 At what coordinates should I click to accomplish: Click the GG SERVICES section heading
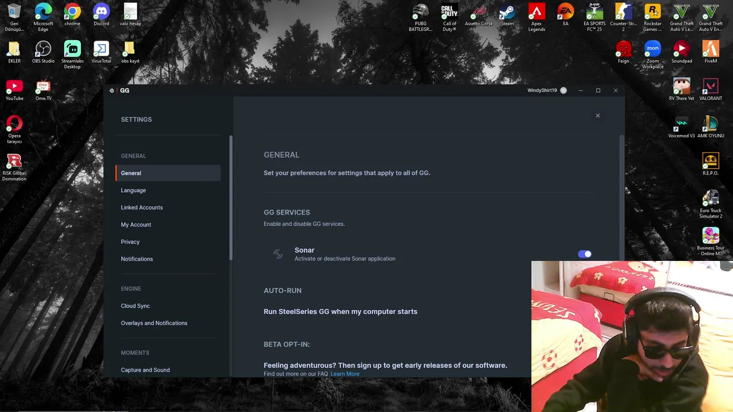tap(287, 212)
